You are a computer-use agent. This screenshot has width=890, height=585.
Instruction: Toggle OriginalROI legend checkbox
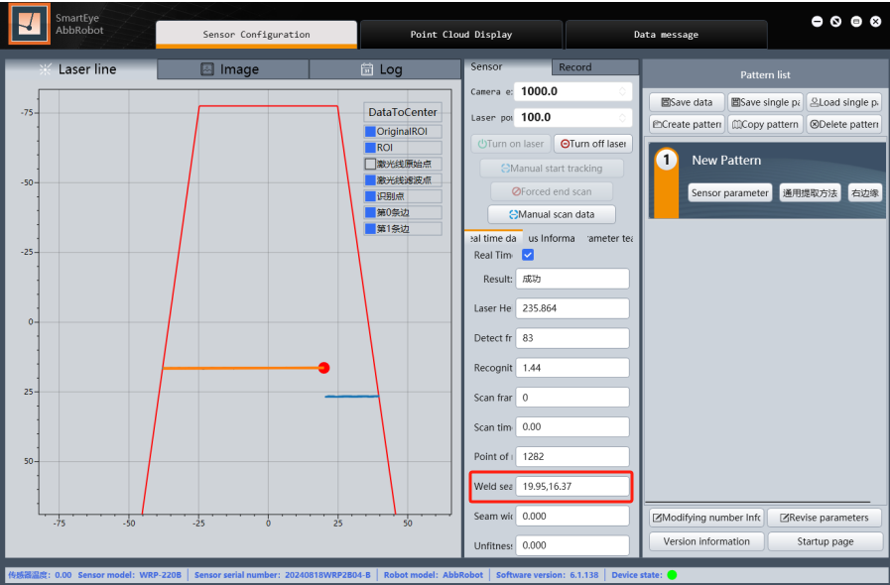(x=371, y=132)
